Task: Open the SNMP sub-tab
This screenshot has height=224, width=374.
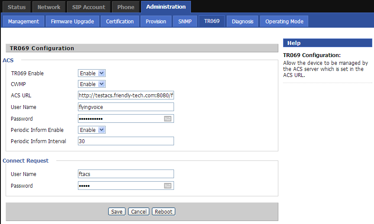Action: click(x=185, y=22)
